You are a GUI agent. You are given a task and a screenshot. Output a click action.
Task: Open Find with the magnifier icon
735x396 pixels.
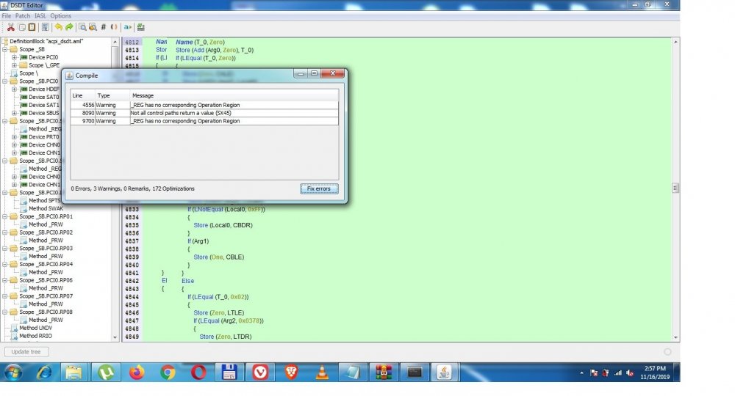pyautogui.click(x=82, y=27)
